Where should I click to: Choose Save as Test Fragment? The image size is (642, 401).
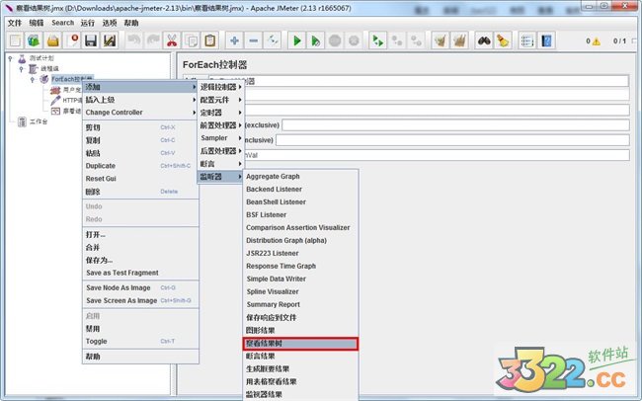click(x=140, y=273)
